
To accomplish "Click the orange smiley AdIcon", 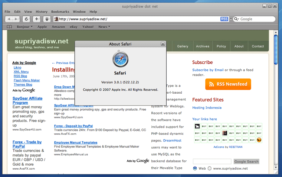I will pyautogui.click(x=259, y=140).
